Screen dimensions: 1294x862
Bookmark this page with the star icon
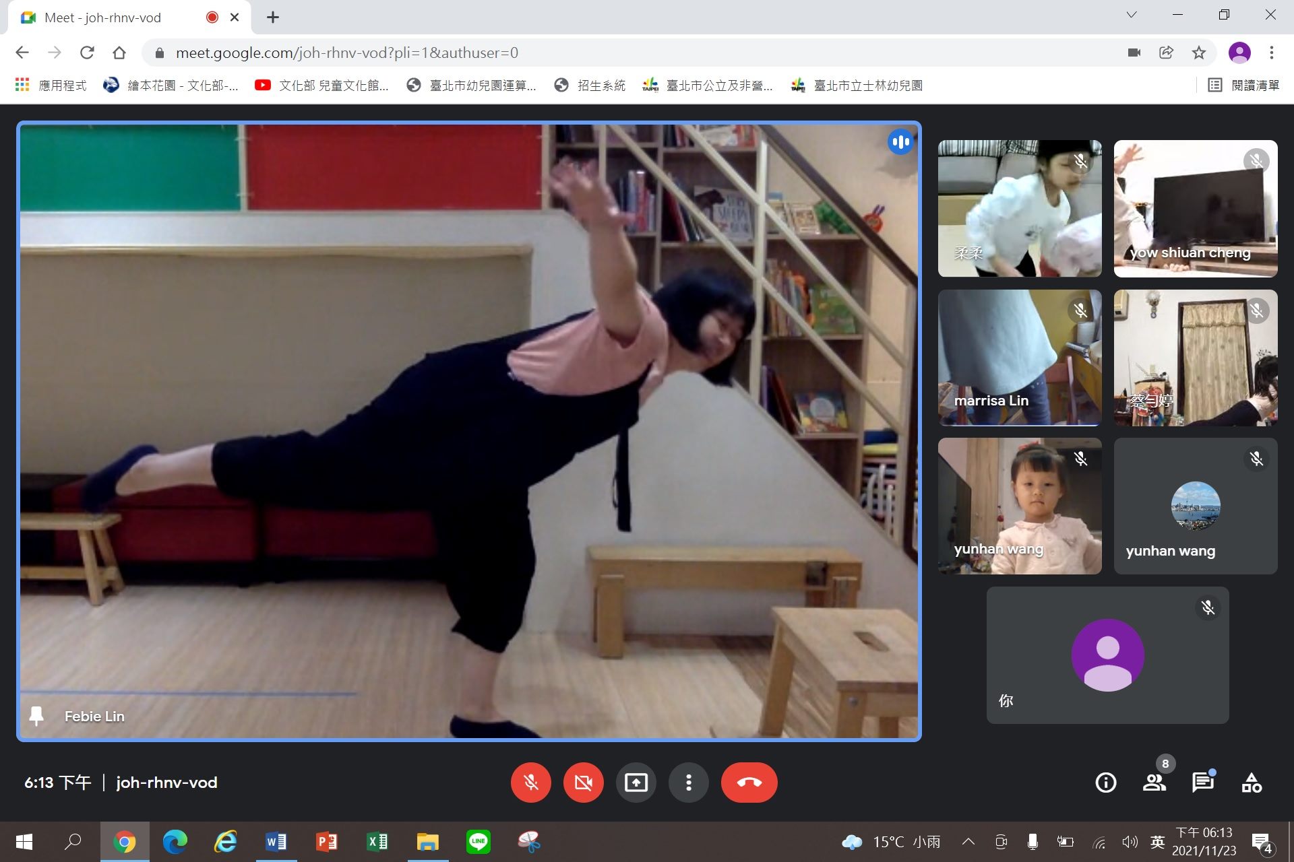(1198, 53)
